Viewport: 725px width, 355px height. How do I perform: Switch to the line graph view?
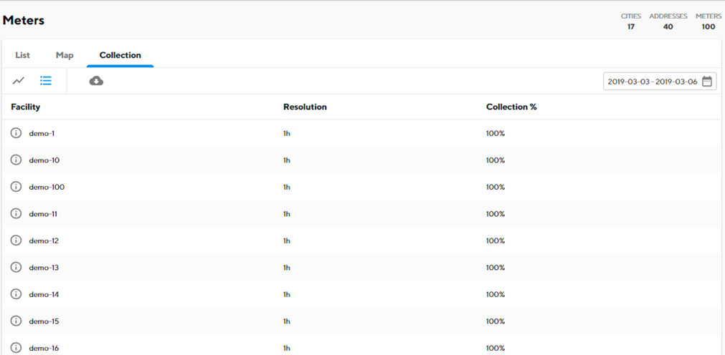[x=19, y=81]
